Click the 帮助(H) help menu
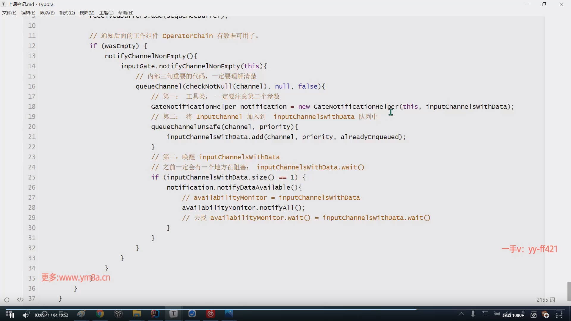The height and width of the screenshot is (321, 571). (x=126, y=12)
